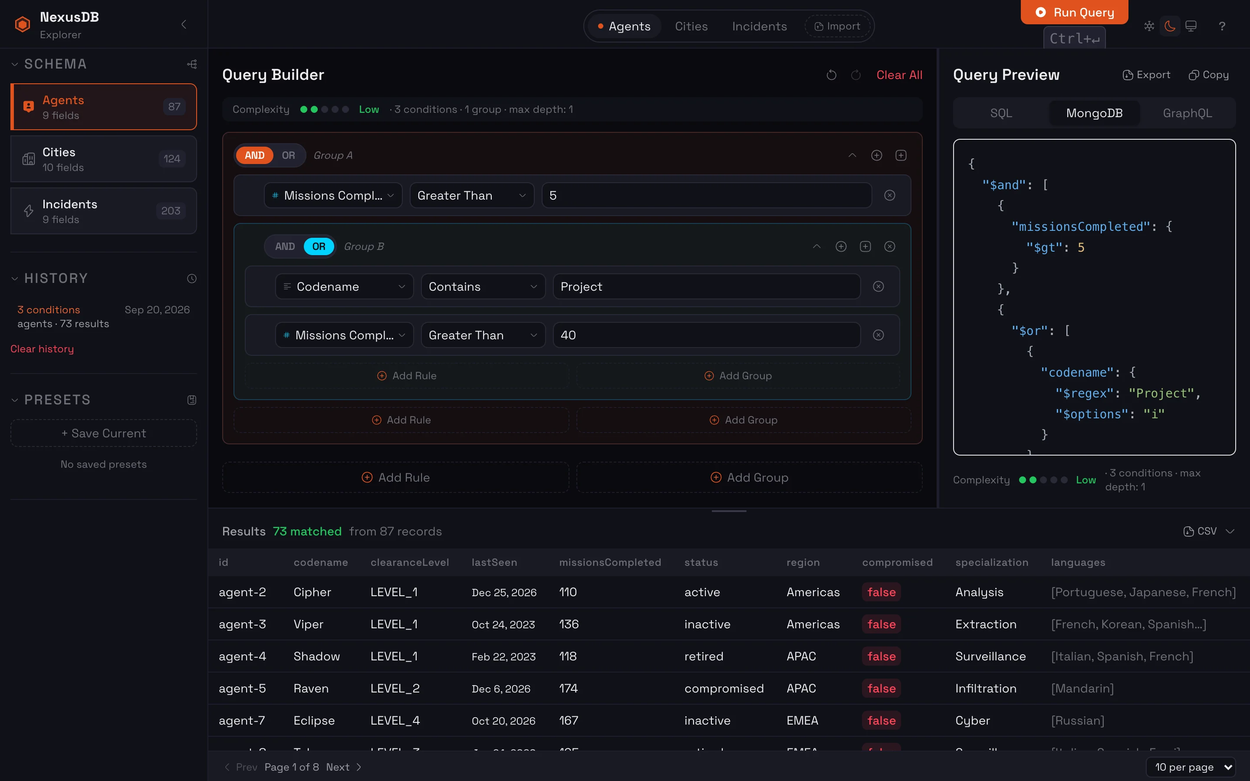
Task: Click the History clock icon
Action: point(192,279)
